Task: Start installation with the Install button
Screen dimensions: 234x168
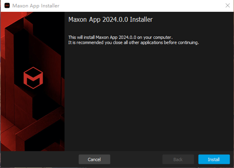Action: [214, 159]
